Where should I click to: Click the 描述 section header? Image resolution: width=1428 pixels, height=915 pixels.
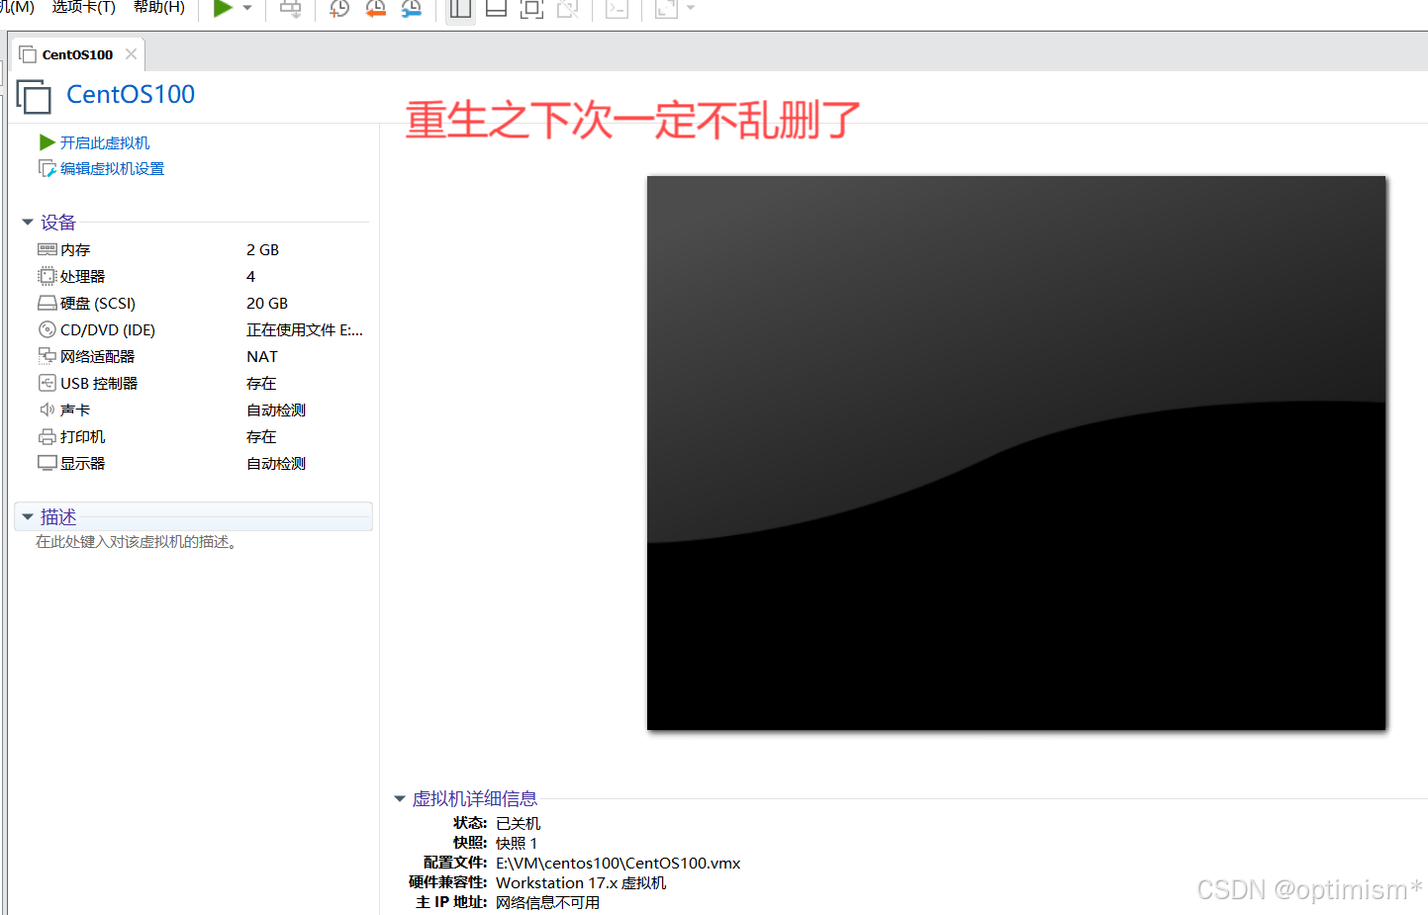(x=58, y=517)
